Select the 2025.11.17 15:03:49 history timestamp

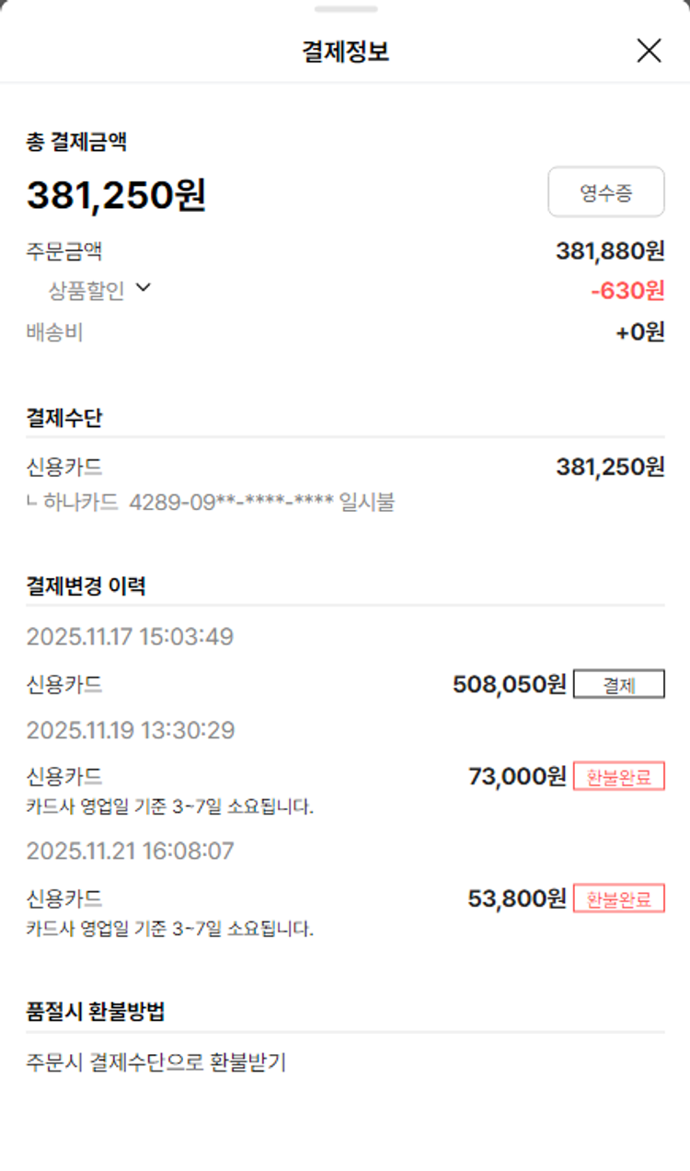coord(130,637)
